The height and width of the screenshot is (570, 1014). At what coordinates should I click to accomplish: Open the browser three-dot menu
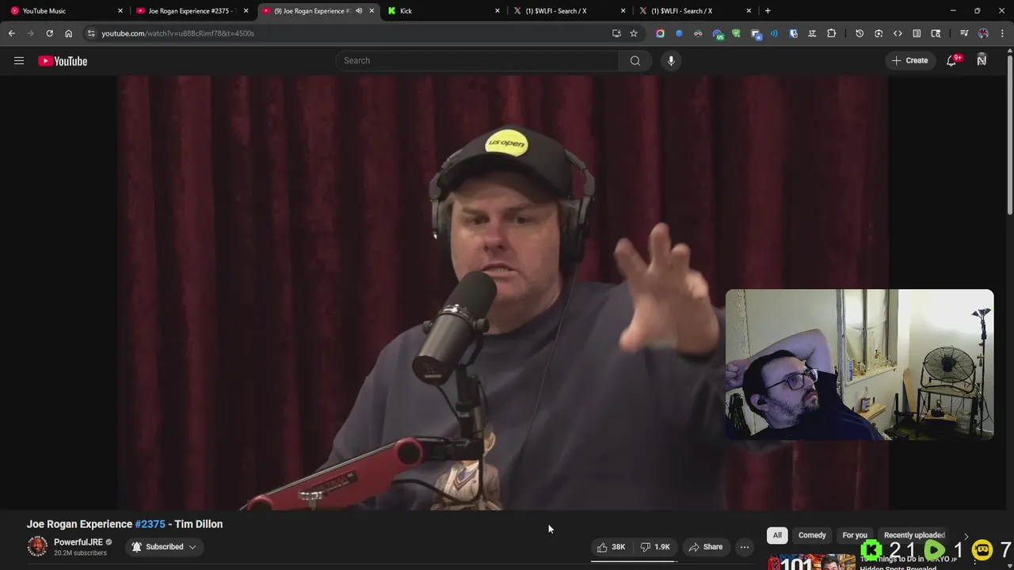(1003, 33)
